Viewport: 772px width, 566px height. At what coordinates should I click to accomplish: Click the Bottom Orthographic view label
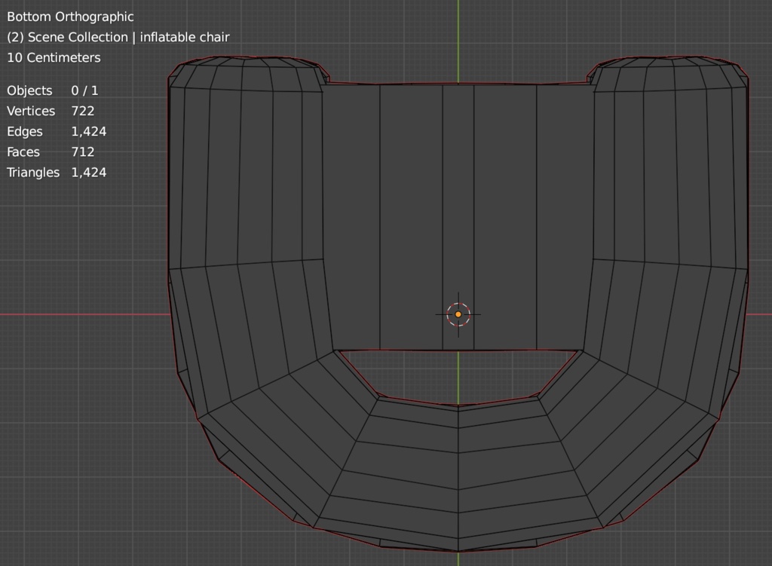point(70,17)
